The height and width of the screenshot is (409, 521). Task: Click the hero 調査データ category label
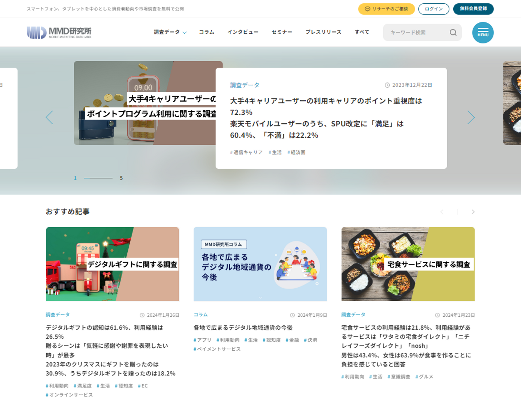click(245, 85)
